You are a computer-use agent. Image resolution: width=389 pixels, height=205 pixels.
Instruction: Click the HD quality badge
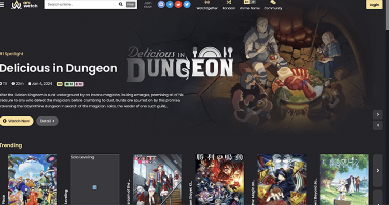[x=60, y=84]
